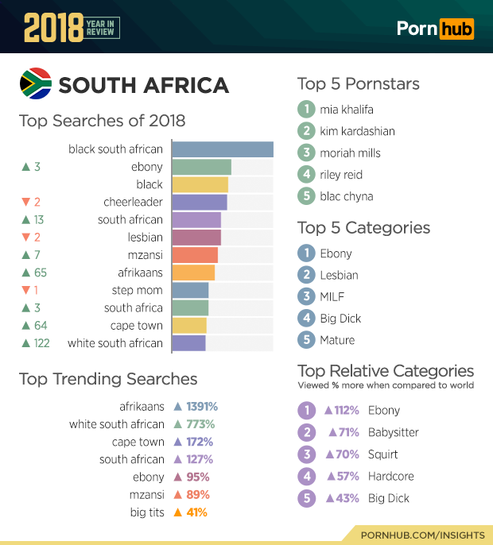Click the longest bar for black south african
The height and width of the screenshot is (545, 493).
(x=223, y=149)
